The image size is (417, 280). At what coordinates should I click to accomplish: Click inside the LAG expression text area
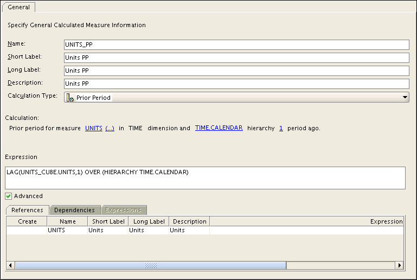[205, 177]
